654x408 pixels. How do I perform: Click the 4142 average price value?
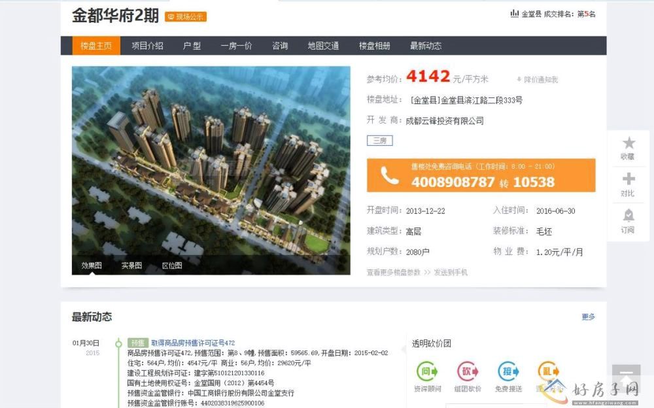point(428,76)
